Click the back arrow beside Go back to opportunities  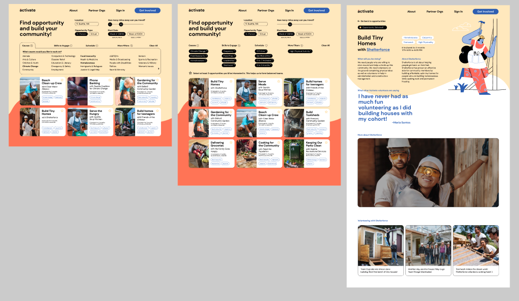pos(359,21)
